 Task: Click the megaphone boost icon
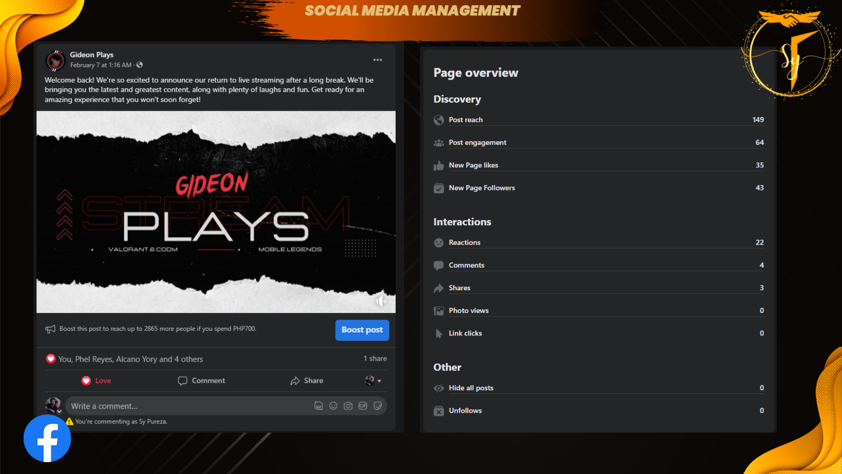(50, 329)
